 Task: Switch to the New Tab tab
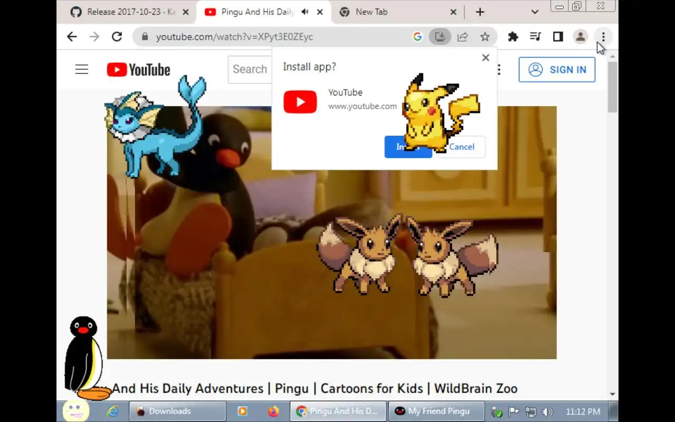pos(371,12)
